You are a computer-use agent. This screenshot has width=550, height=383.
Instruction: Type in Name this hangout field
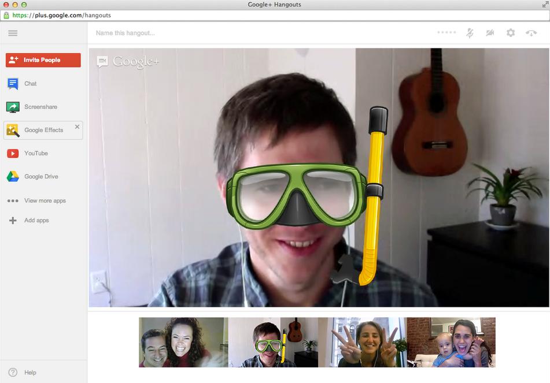click(x=231, y=33)
